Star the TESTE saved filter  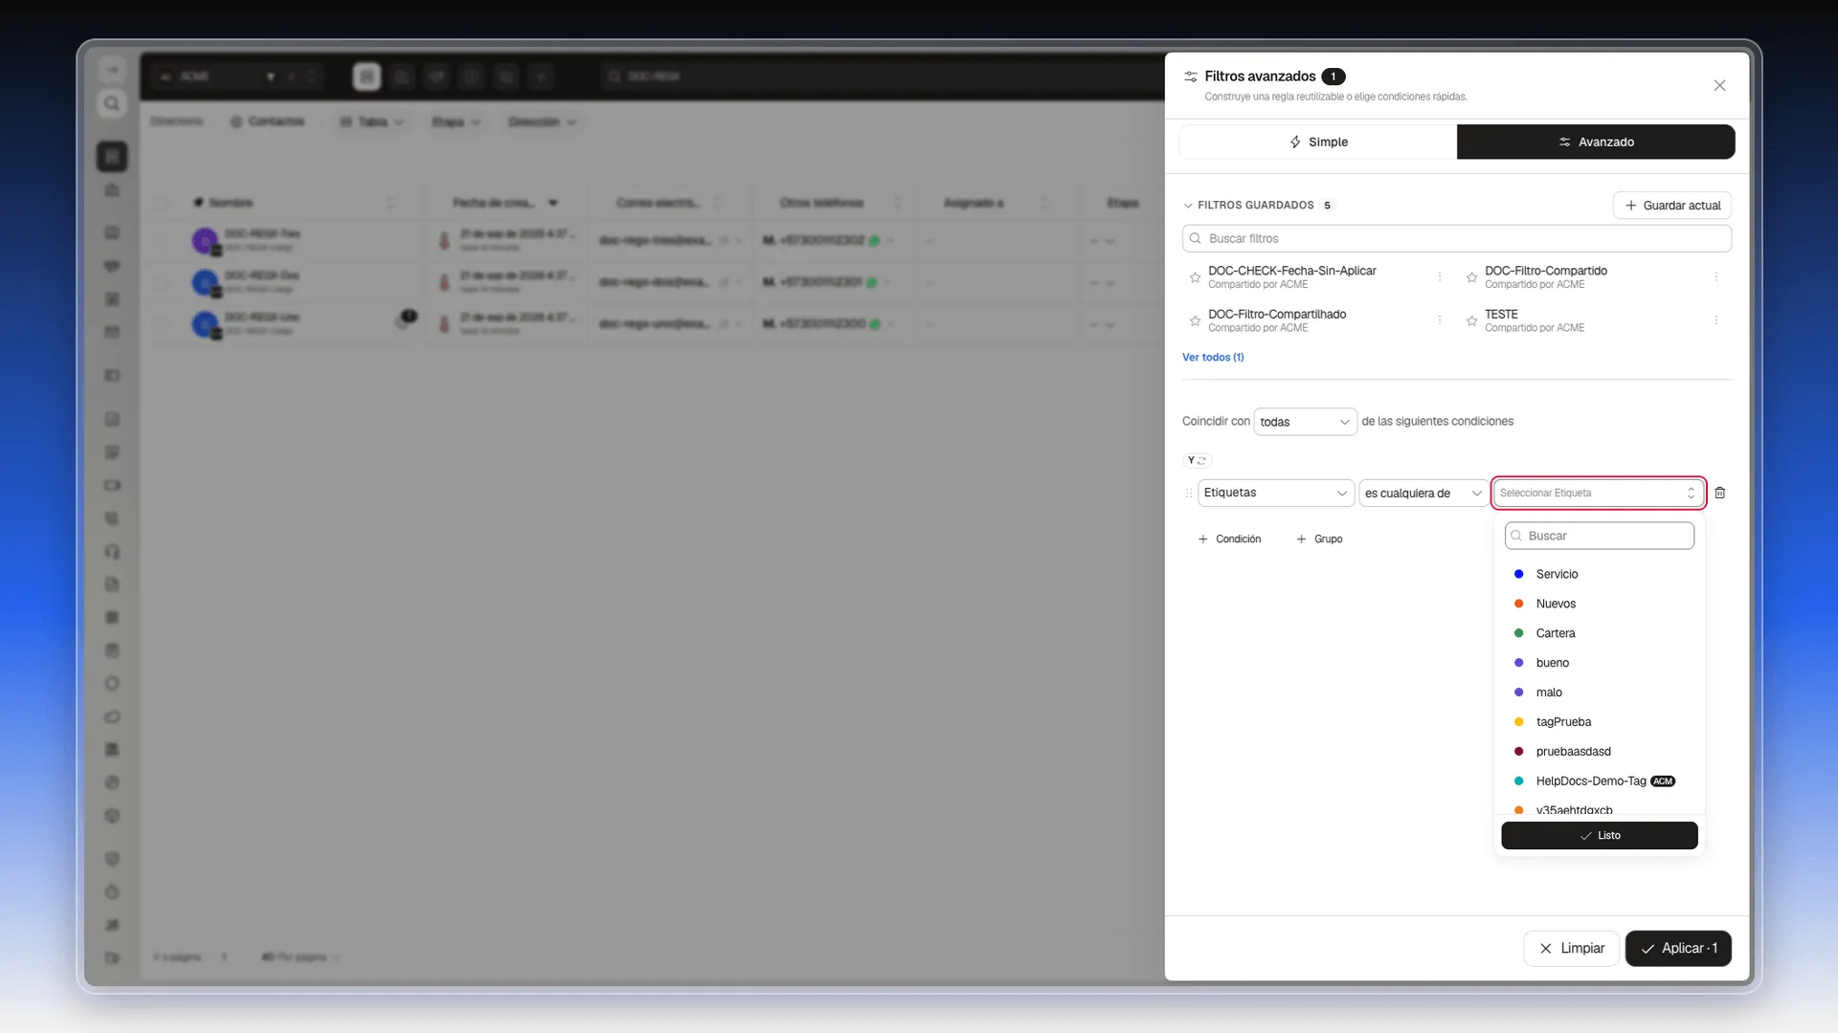1471,321
